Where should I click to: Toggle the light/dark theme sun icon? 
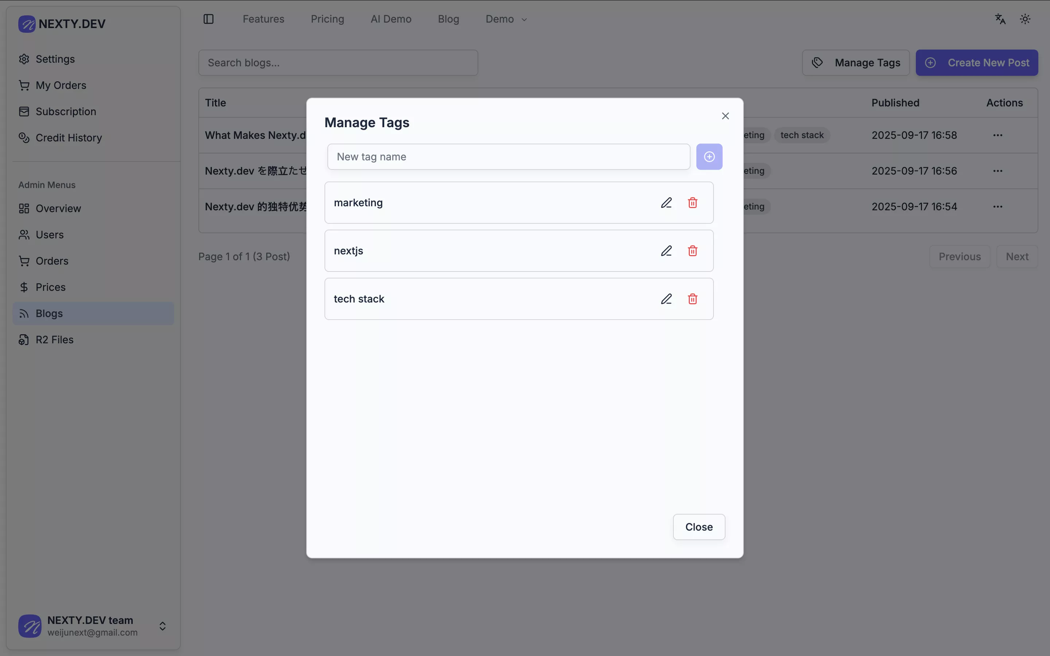point(1025,19)
